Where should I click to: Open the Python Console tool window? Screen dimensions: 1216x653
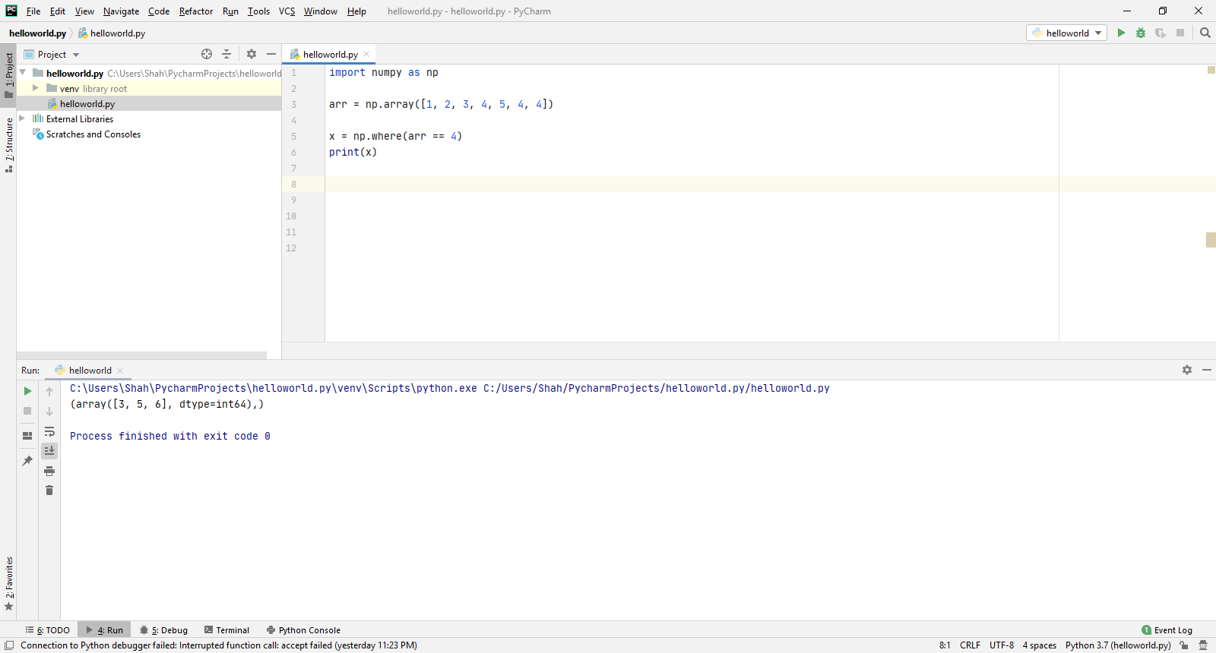click(303, 629)
